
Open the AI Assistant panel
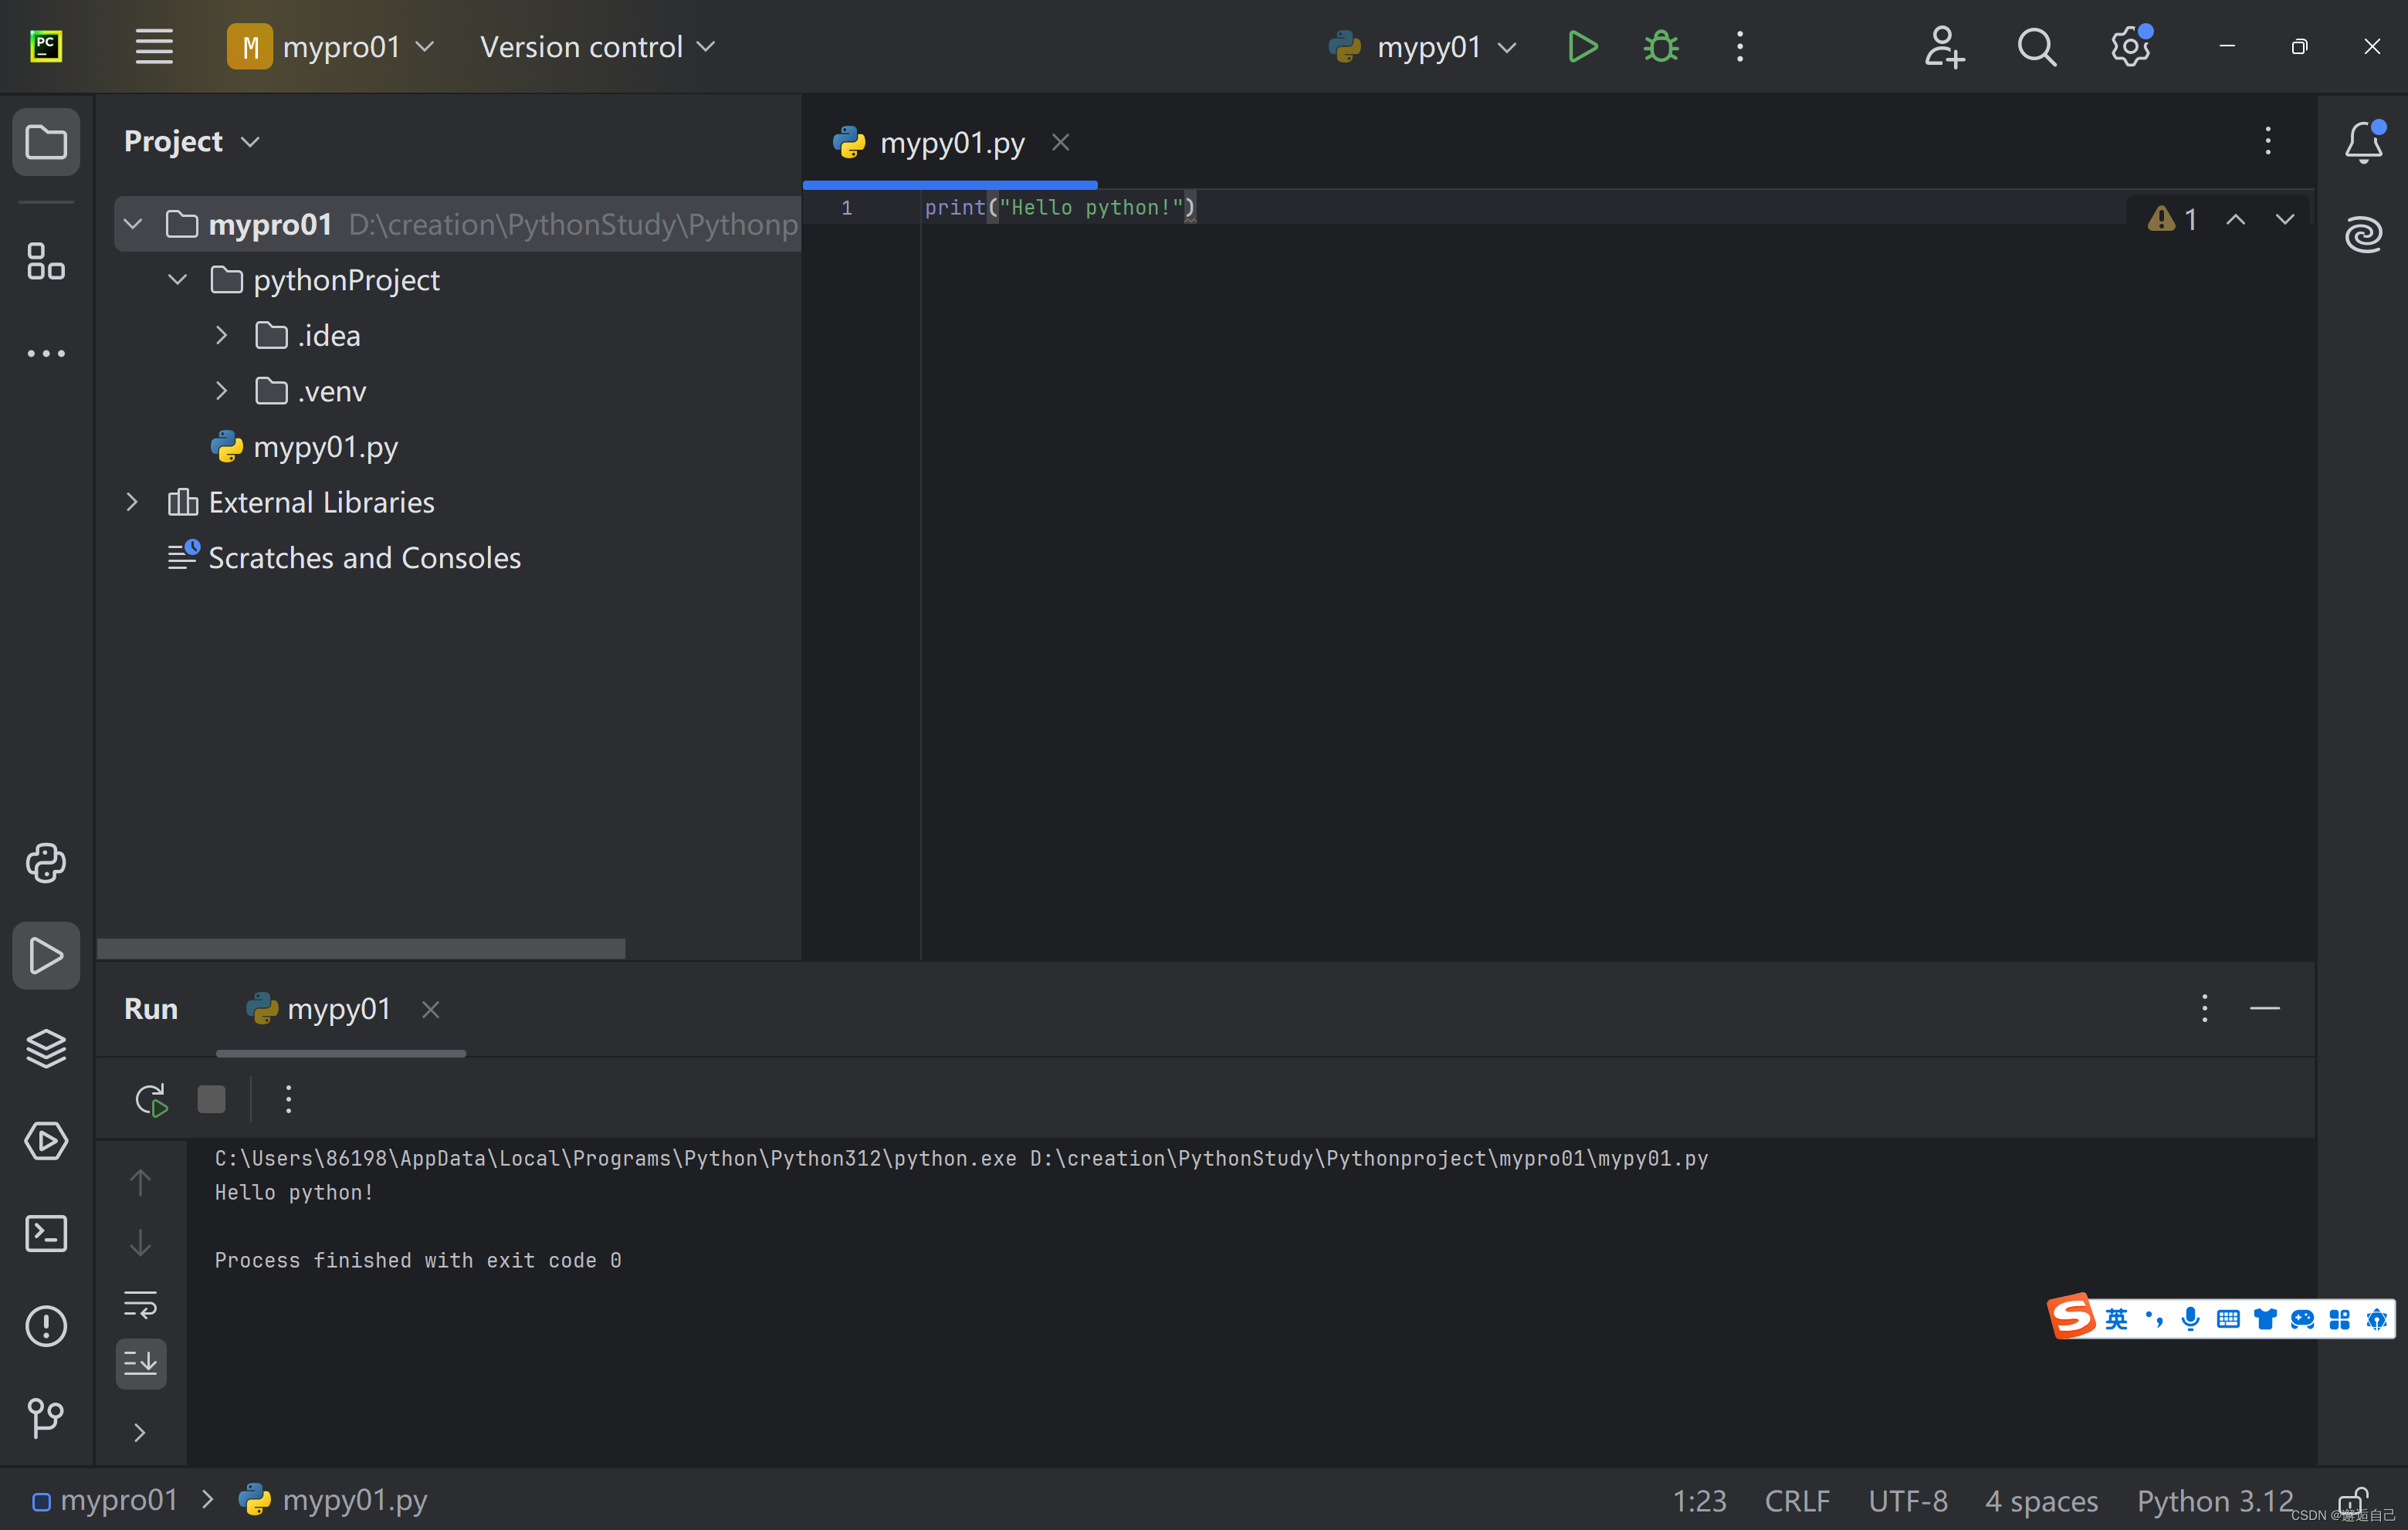pos(2363,235)
